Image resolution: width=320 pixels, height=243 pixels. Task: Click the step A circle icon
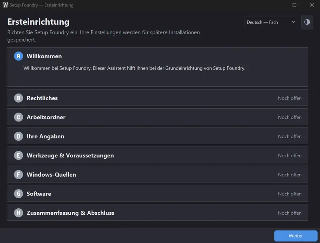18,56
